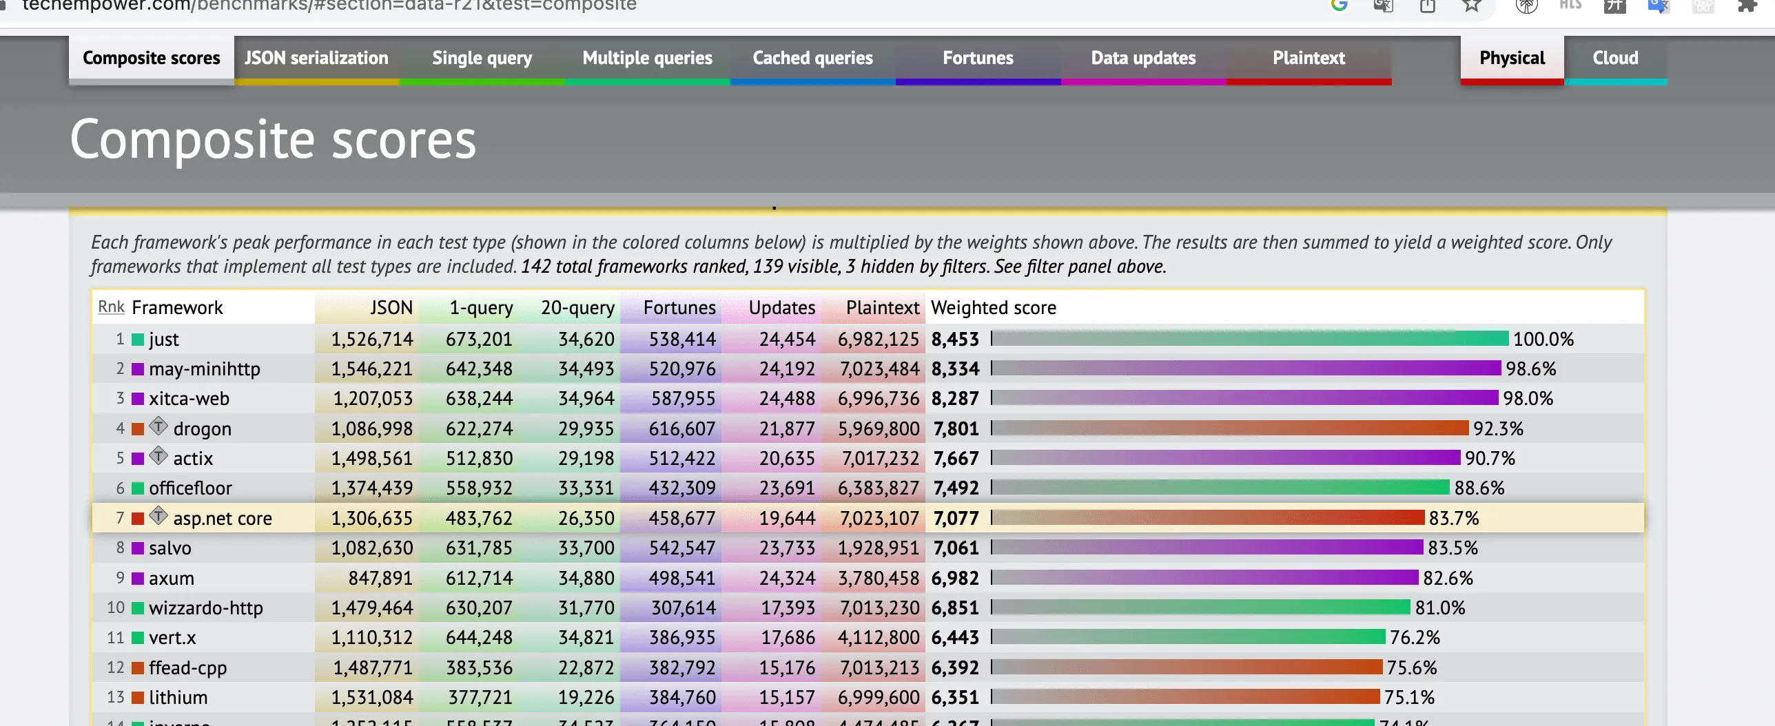Image resolution: width=1775 pixels, height=726 pixels.
Task: Click Fortunes value 616,607 for drogon
Action: [x=682, y=429]
